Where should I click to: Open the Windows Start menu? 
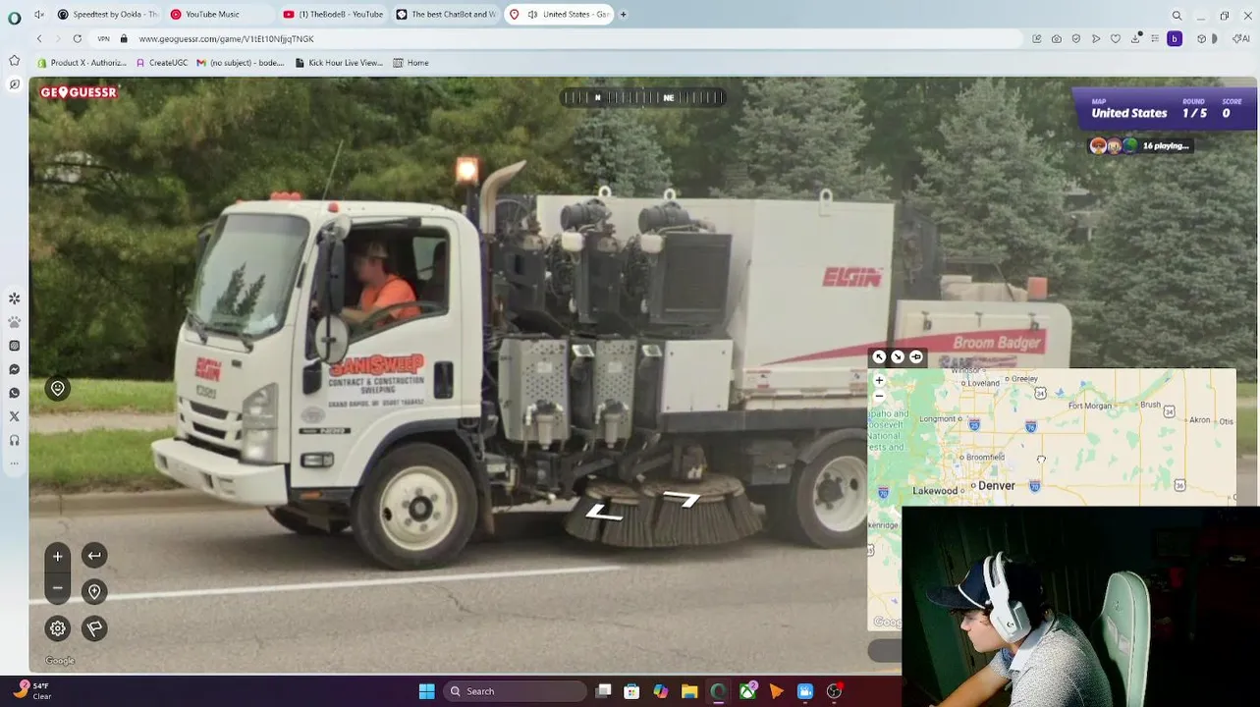[x=427, y=691]
